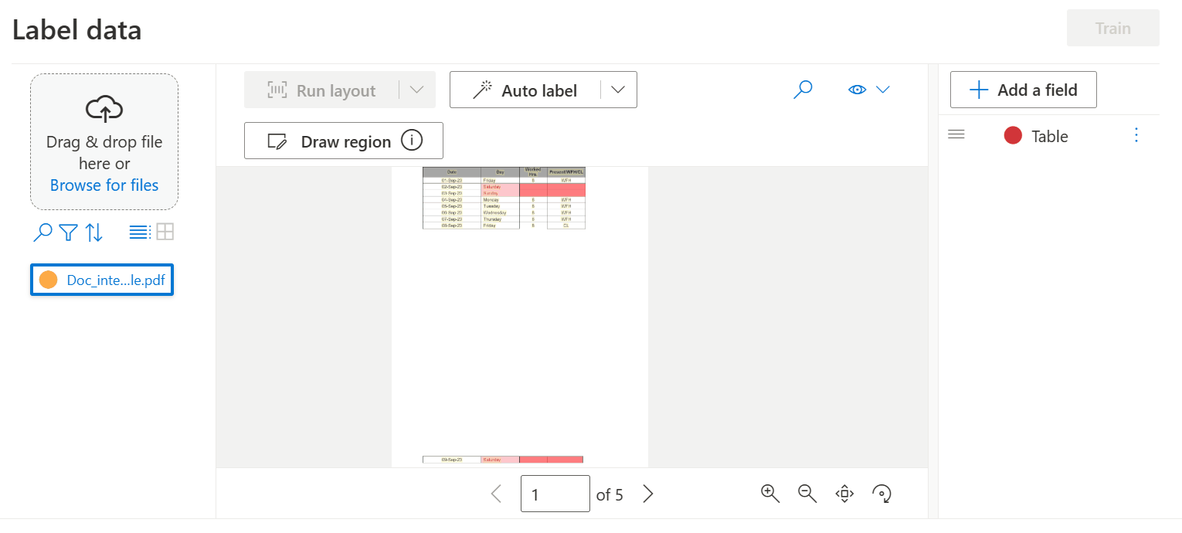Screen dimensions: 1182x533
Task: Fit the document to the canvas
Action: click(844, 494)
